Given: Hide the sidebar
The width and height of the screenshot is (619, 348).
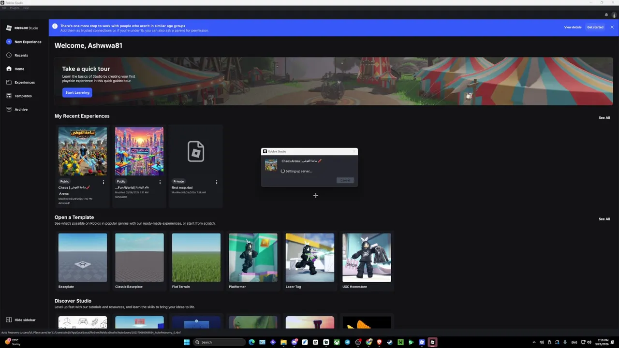Looking at the screenshot, I should (x=21, y=320).
